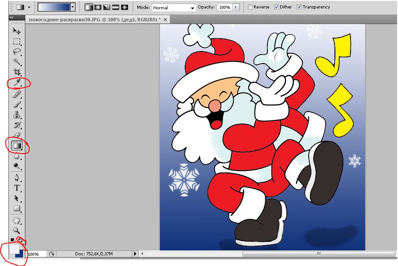Click the status bar preview icon
This screenshot has width=398, height=266.
(x=52, y=254)
